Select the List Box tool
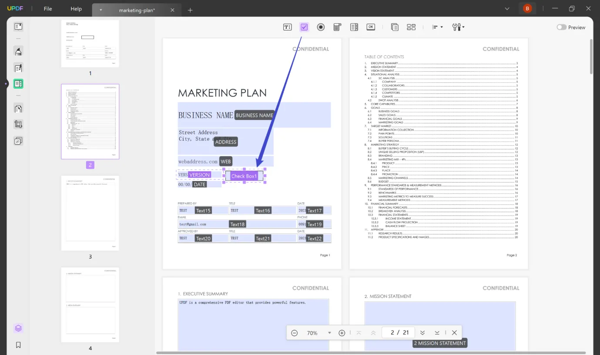 pyautogui.click(x=354, y=27)
